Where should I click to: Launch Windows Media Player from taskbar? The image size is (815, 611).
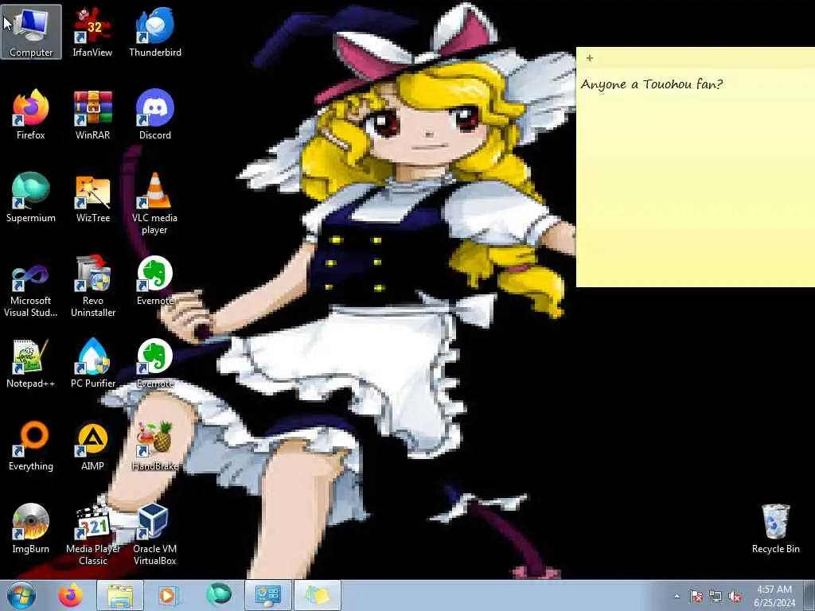(167, 595)
